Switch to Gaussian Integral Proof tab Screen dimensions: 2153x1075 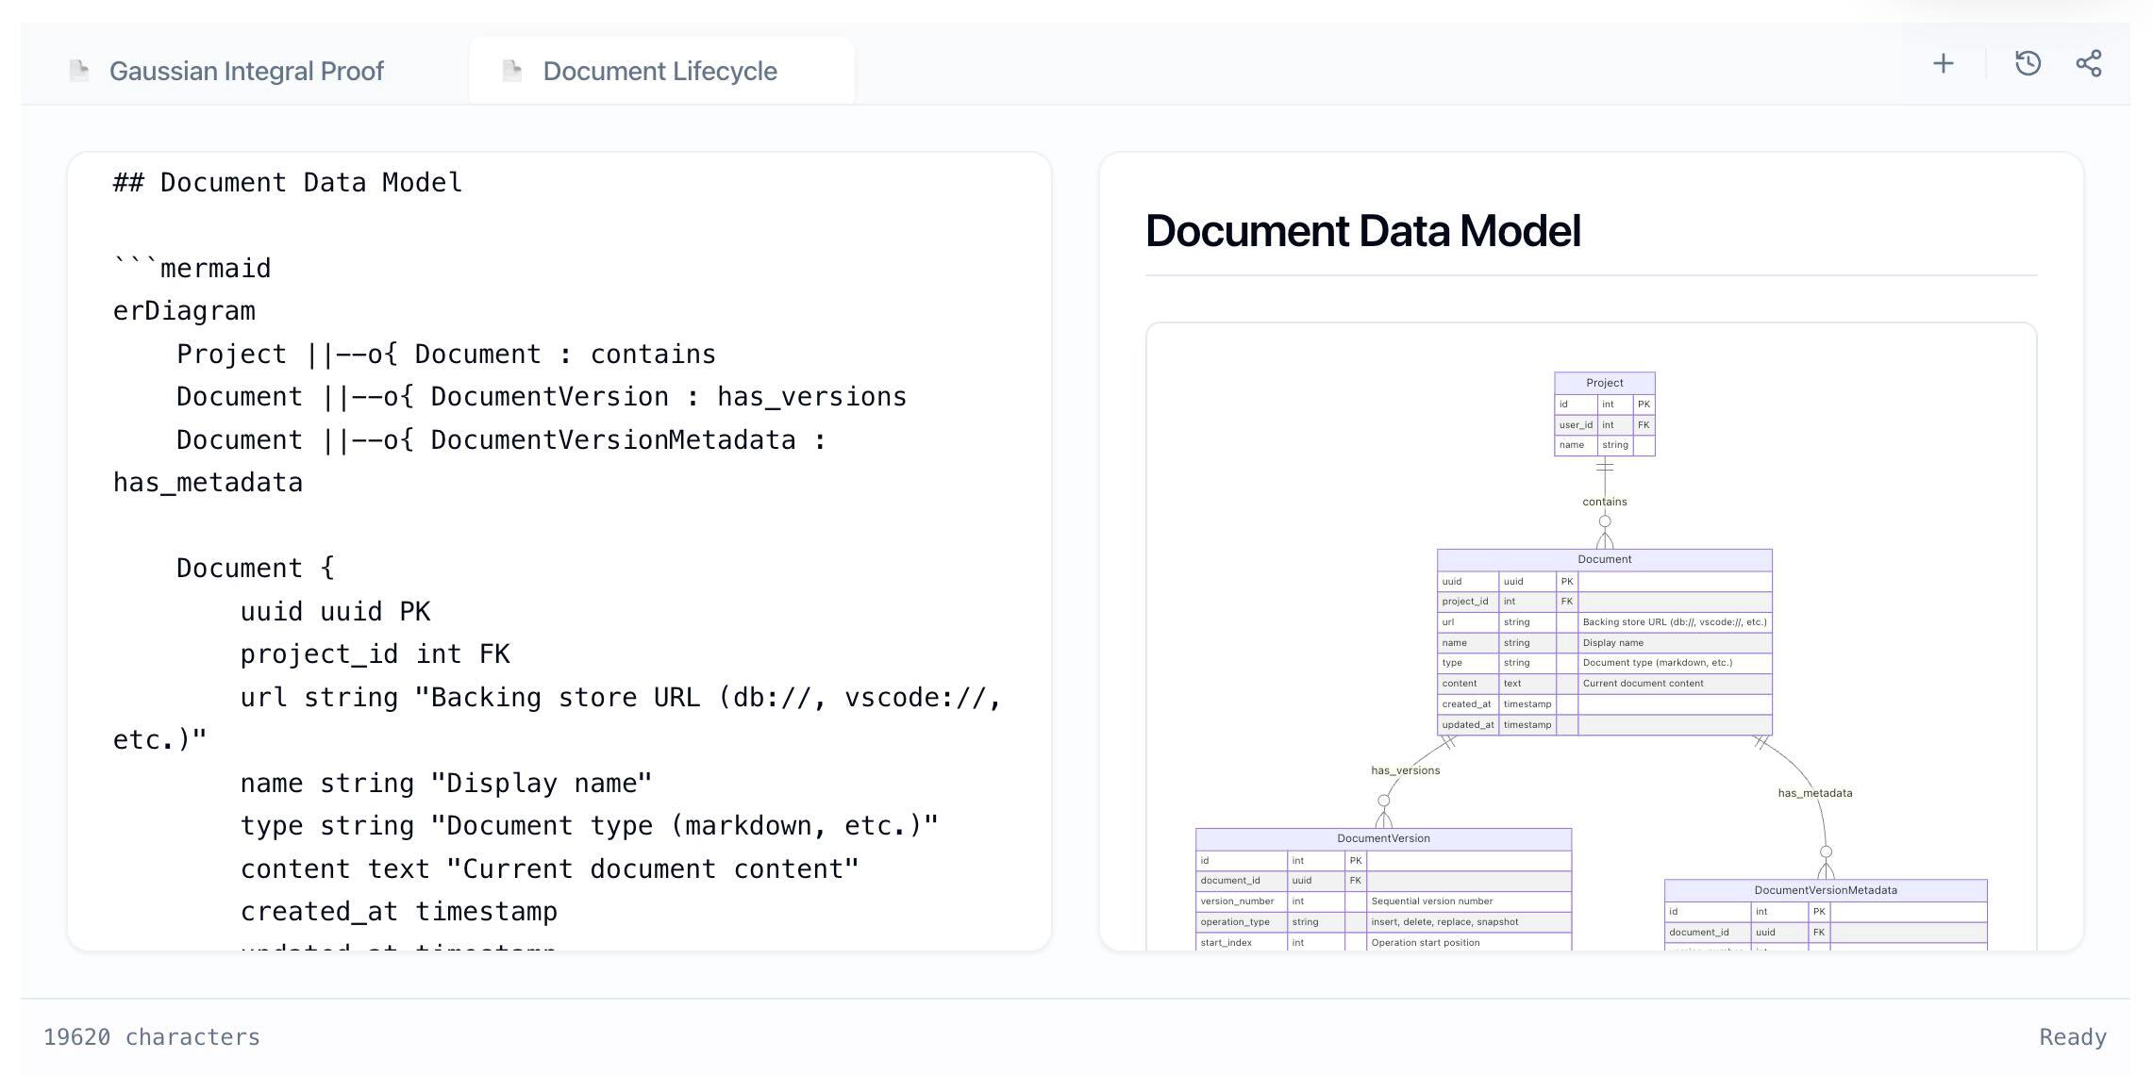click(246, 71)
